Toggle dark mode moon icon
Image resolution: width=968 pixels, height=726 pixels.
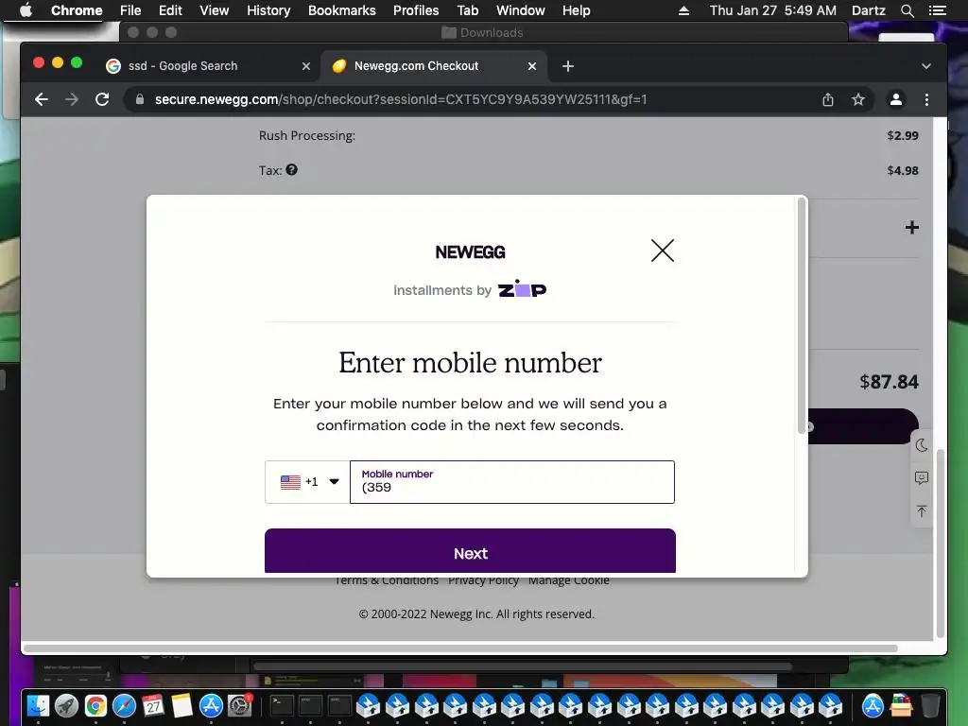pos(922,446)
